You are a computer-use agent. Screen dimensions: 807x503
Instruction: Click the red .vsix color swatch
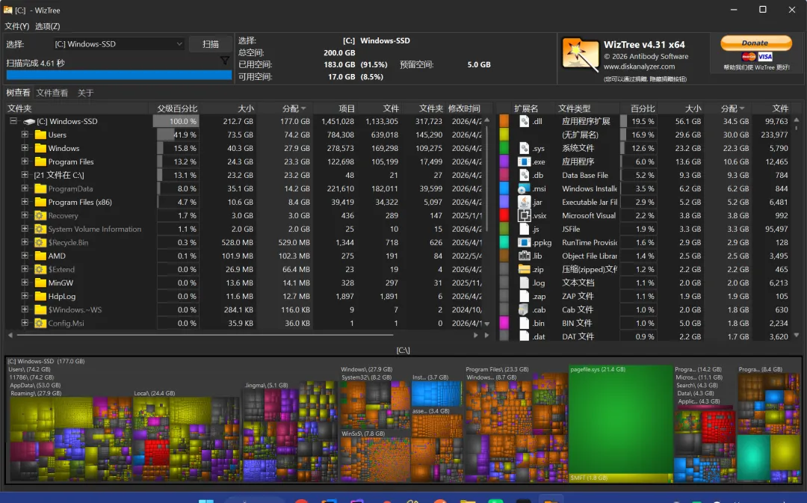504,216
